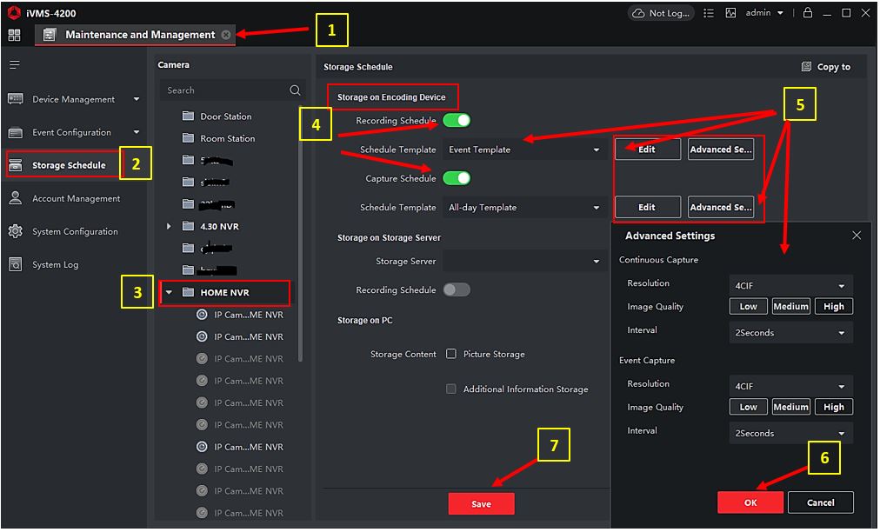The image size is (880, 532).
Task: Open Storage Schedule in sidebar
Action: pos(68,165)
